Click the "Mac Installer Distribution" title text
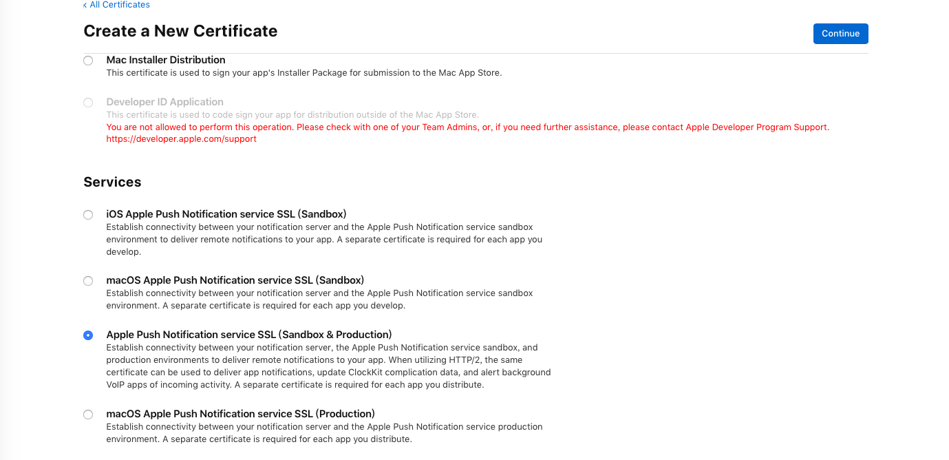The width and height of the screenshot is (949, 460). pyautogui.click(x=166, y=60)
